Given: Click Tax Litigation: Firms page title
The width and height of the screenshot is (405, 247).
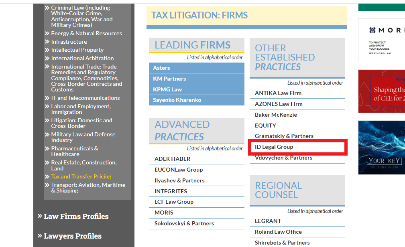Looking at the screenshot, I should click(x=199, y=15).
